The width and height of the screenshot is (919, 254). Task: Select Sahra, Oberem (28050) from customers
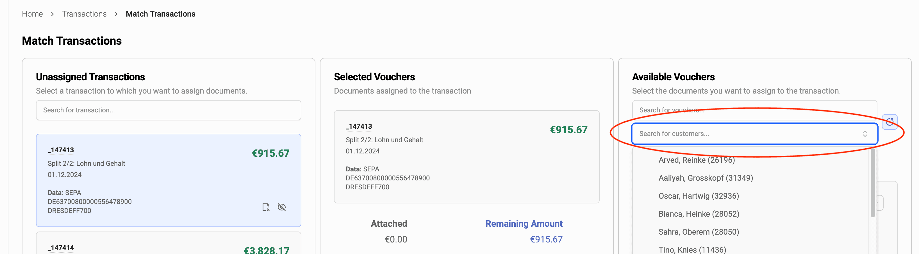699,232
